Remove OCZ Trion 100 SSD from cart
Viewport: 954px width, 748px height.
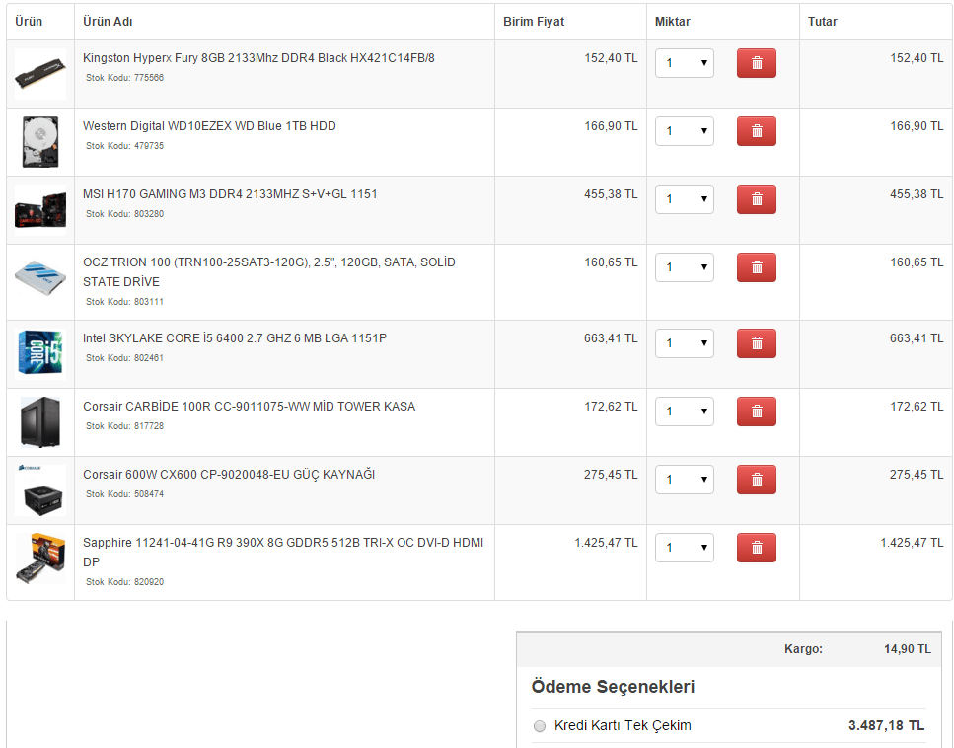[756, 267]
